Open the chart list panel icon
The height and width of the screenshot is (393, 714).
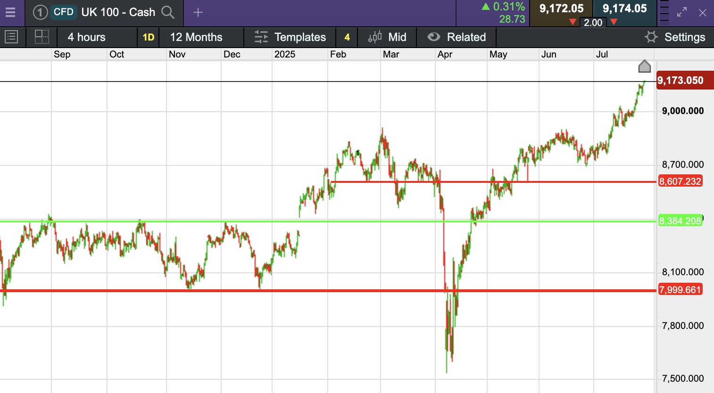click(11, 37)
